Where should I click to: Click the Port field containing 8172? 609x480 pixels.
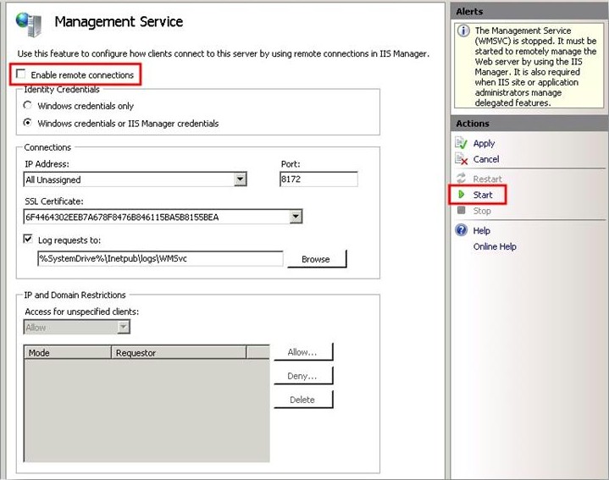318,179
